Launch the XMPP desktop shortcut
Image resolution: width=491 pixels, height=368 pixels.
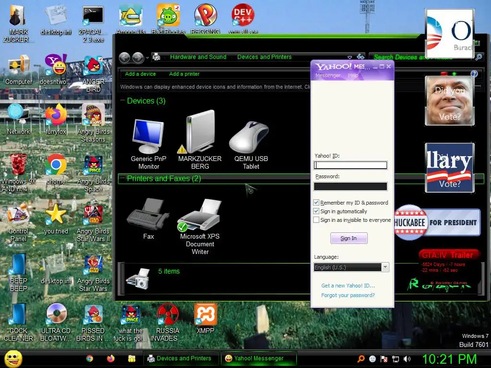coord(205,319)
